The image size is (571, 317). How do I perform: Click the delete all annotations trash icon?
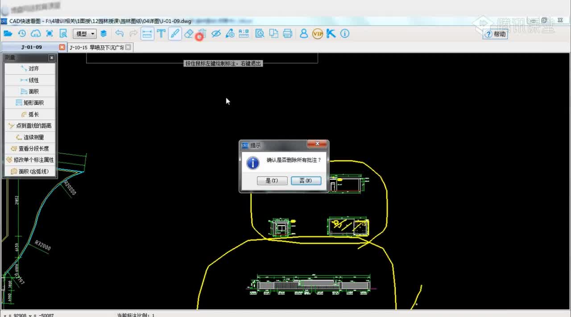point(202,33)
